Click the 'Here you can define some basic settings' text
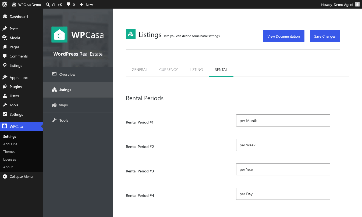The height and width of the screenshot is (217, 362). tap(191, 36)
